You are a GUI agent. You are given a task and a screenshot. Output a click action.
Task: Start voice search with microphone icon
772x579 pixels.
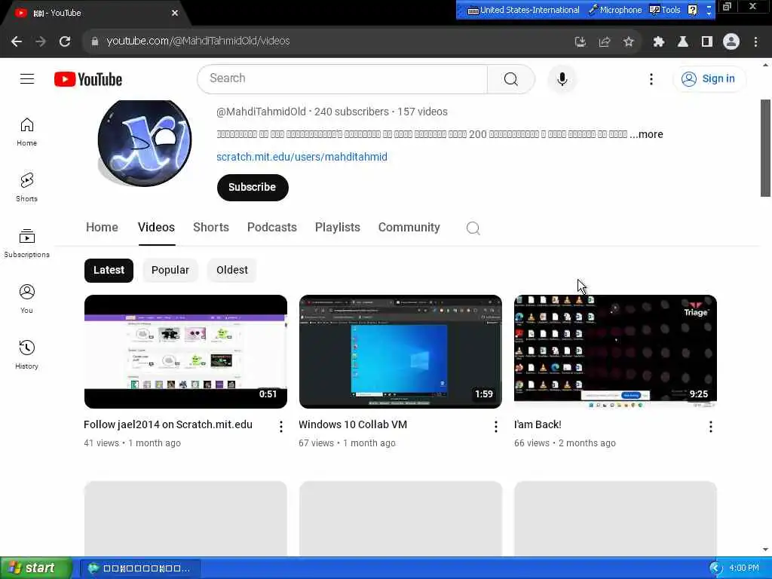click(x=562, y=78)
